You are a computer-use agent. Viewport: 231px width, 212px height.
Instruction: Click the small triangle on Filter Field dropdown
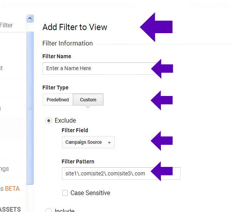(x=109, y=143)
